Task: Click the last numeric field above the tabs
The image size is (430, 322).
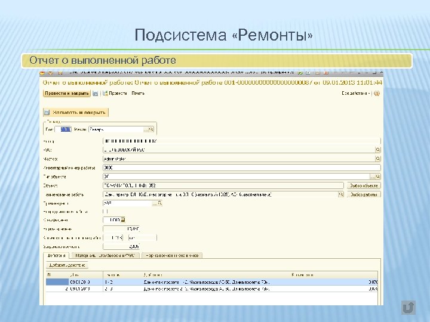Action: [121, 247]
